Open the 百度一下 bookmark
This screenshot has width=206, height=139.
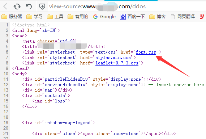[132, 17]
